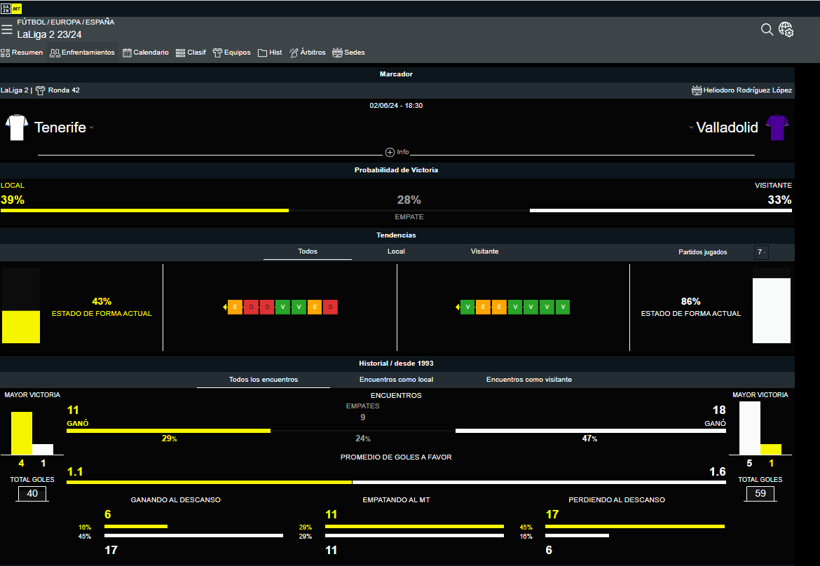Click the search magnifier icon
820x566 pixels.
point(767,29)
